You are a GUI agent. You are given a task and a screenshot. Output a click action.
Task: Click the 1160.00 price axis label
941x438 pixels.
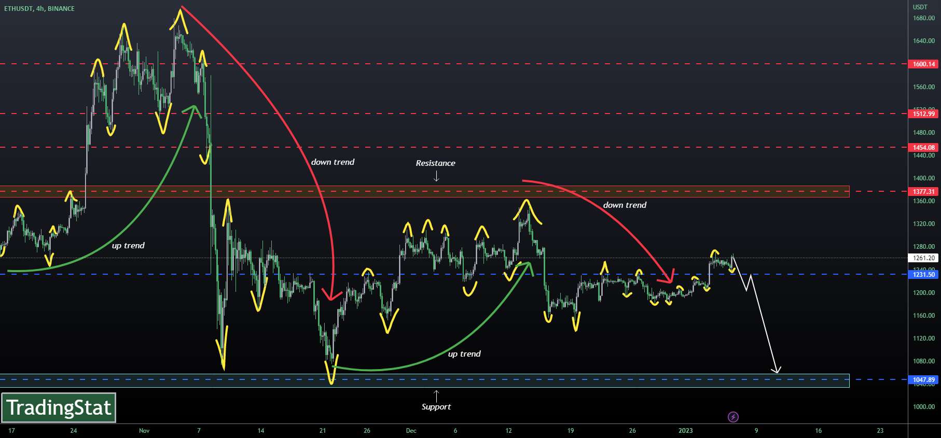click(924, 316)
